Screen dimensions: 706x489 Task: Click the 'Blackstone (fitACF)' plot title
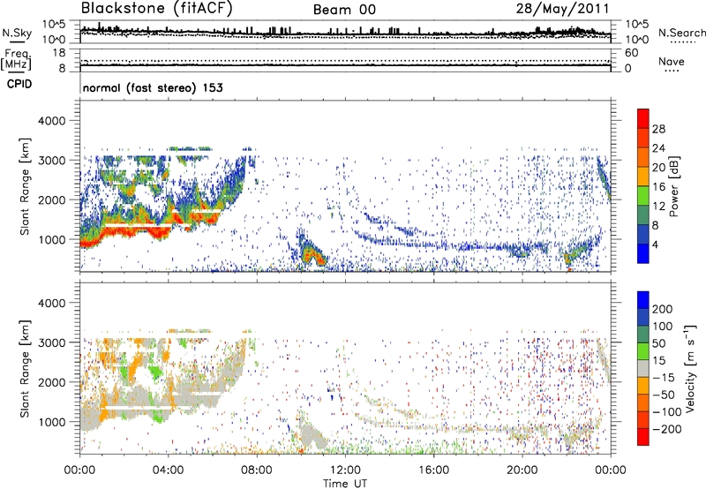click(x=156, y=9)
